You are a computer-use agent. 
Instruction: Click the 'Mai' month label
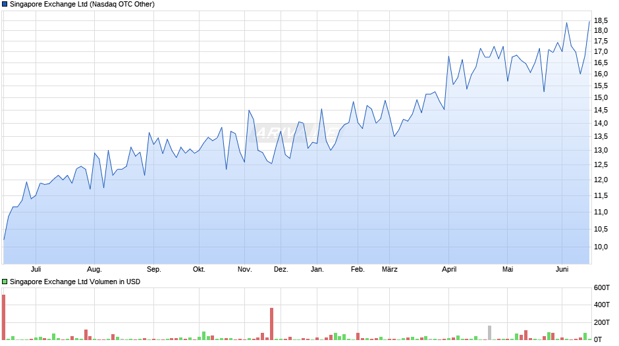(508, 269)
